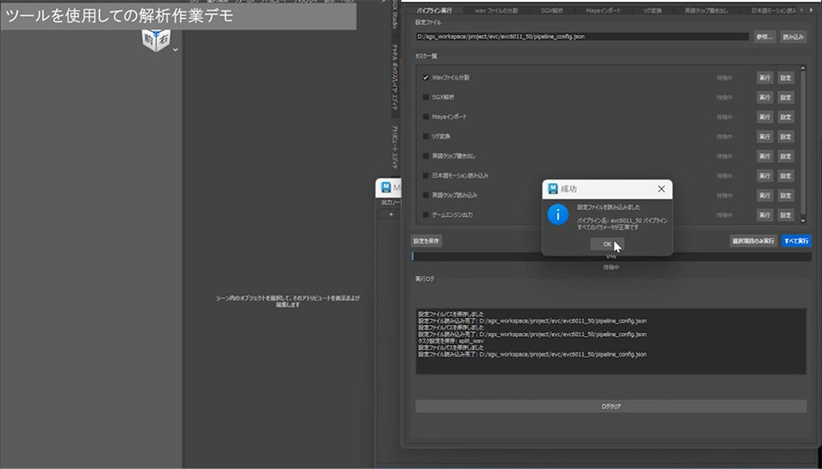
Task: Open the SGX解析 tab
Action: click(x=552, y=11)
